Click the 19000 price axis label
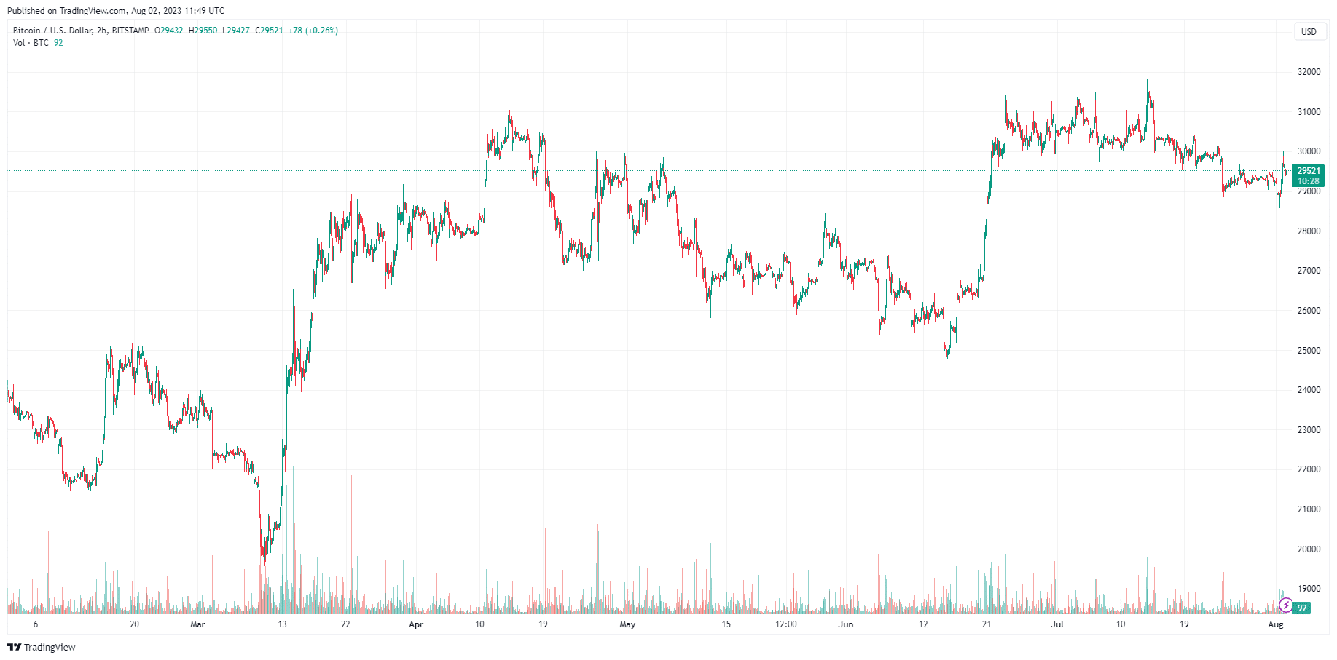The image size is (1337, 660). 1309,589
